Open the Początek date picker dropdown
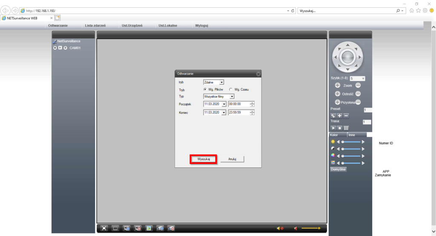 click(224, 104)
